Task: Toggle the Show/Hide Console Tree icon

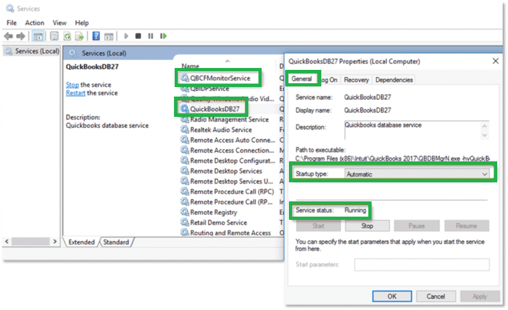Action: (x=38, y=36)
